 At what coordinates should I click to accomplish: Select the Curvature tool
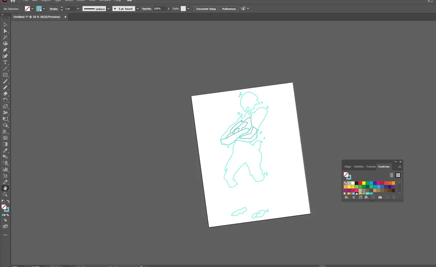pos(5,56)
